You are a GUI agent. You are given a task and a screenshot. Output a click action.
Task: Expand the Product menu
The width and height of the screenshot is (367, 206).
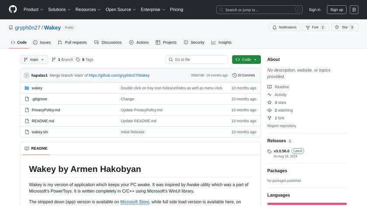[33, 10]
